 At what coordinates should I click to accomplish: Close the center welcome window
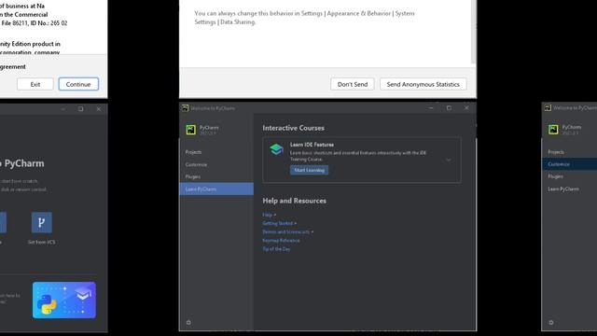pos(466,108)
